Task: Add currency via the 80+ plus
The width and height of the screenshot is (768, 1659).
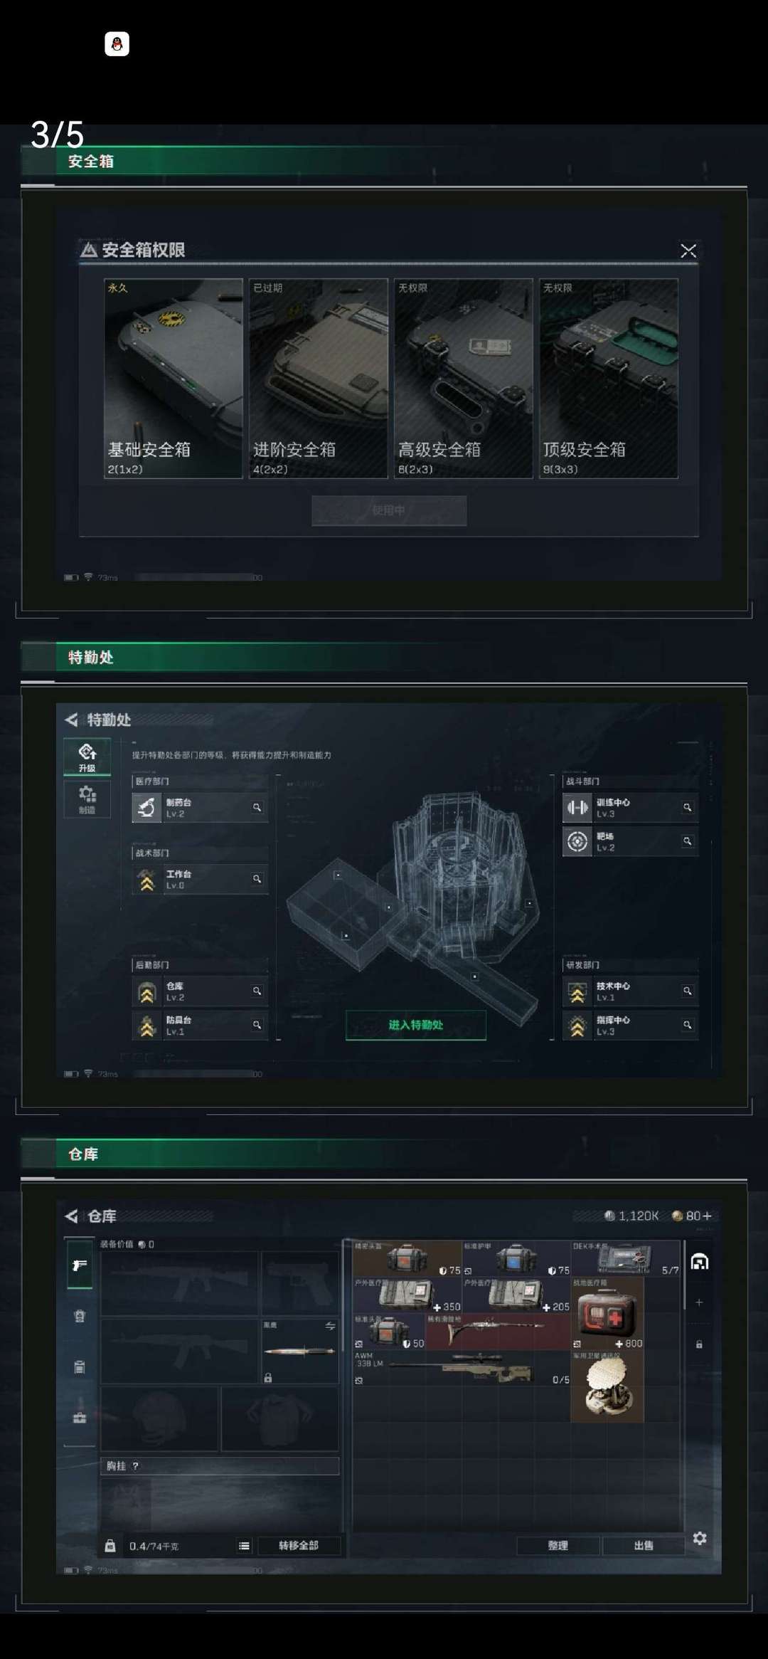Action: point(707,1216)
